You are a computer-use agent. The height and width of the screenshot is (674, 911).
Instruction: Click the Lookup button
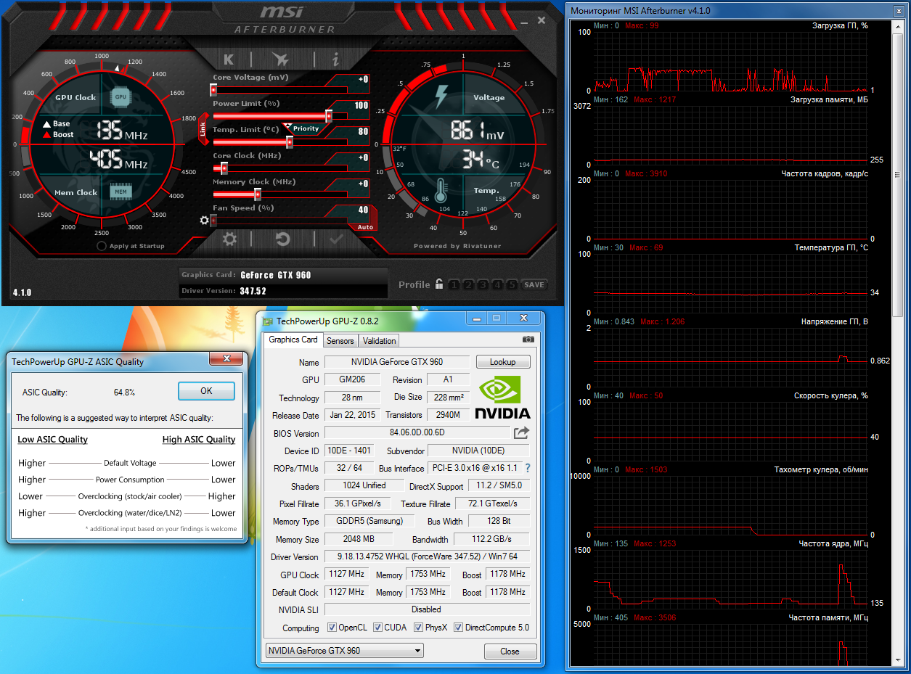coord(503,361)
